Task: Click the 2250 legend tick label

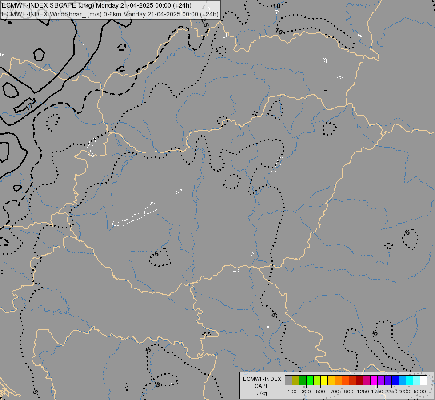Action: click(391, 392)
